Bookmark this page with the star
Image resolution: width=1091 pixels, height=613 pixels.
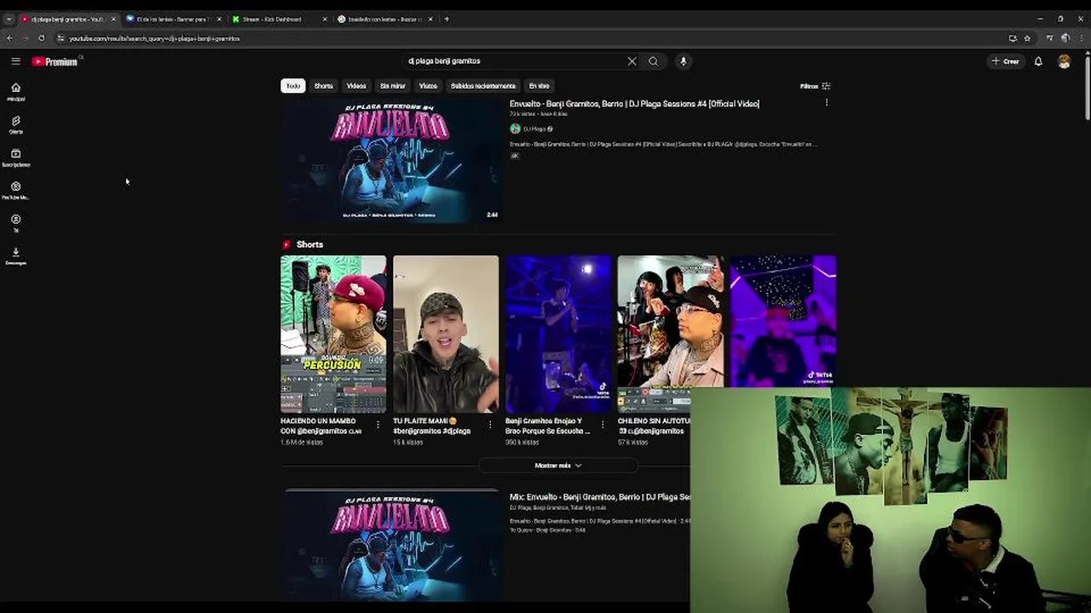point(1027,38)
